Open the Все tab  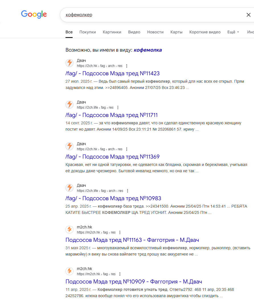point(69,32)
